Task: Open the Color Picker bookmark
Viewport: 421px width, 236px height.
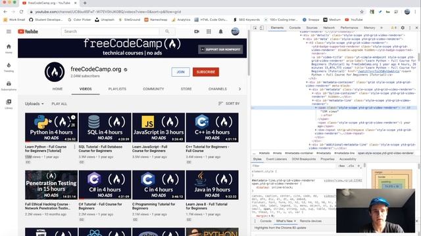Action: click(x=79, y=20)
